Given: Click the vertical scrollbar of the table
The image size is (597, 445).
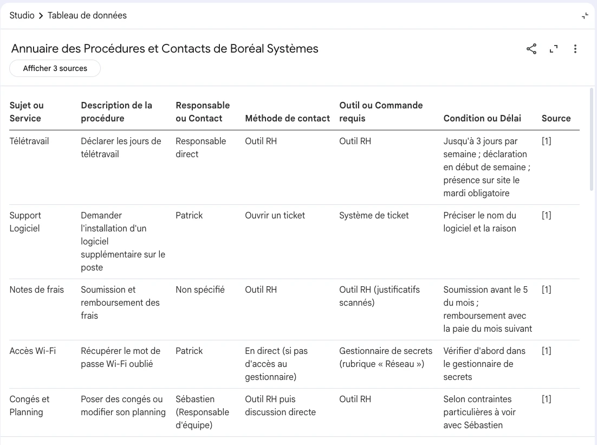Looking at the screenshot, I should [591, 139].
